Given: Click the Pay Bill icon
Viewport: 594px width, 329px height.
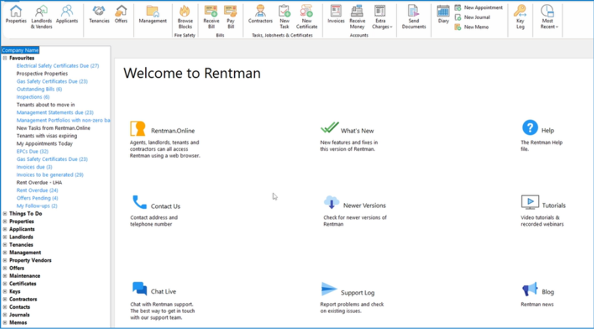Looking at the screenshot, I should click(x=231, y=17).
